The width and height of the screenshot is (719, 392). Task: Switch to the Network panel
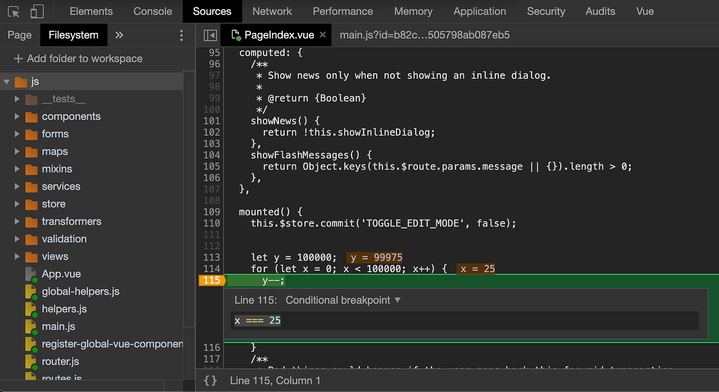(272, 11)
